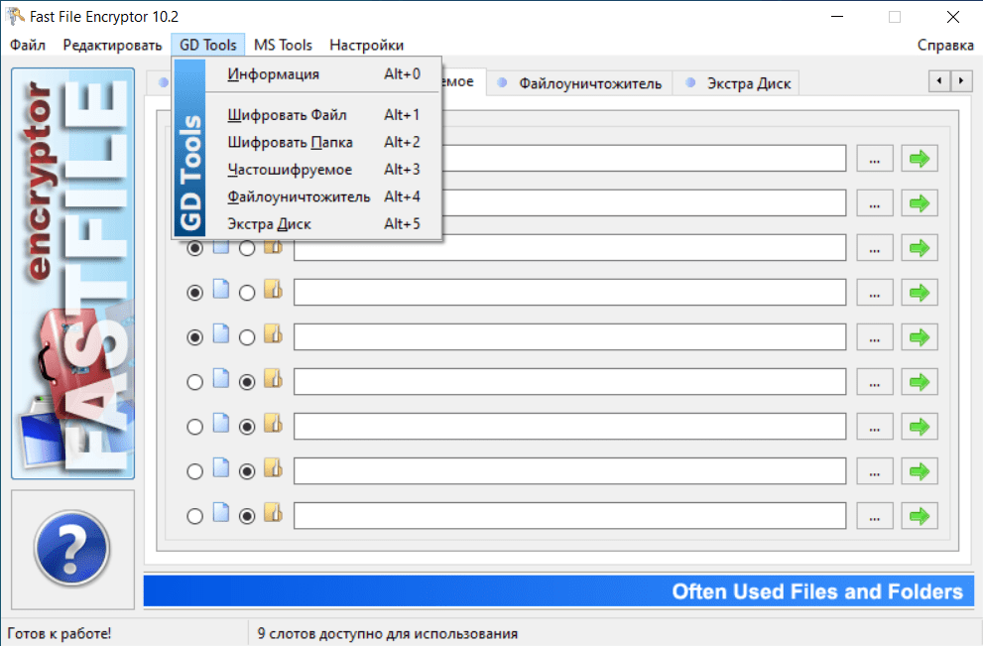The height and width of the screenshot is (646, 983).
Task: Start the sixth slot's green arrow action
Action: (920, 382)
